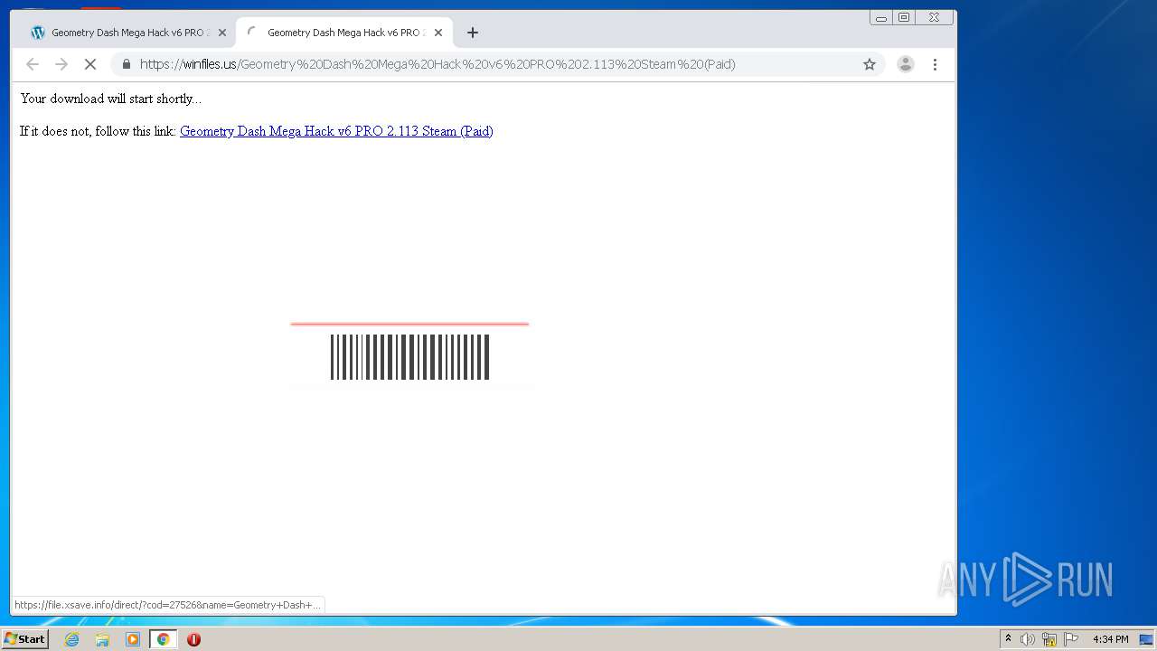Click Show desktop button
The image size is (1157, 651).
coord(1146,639)
